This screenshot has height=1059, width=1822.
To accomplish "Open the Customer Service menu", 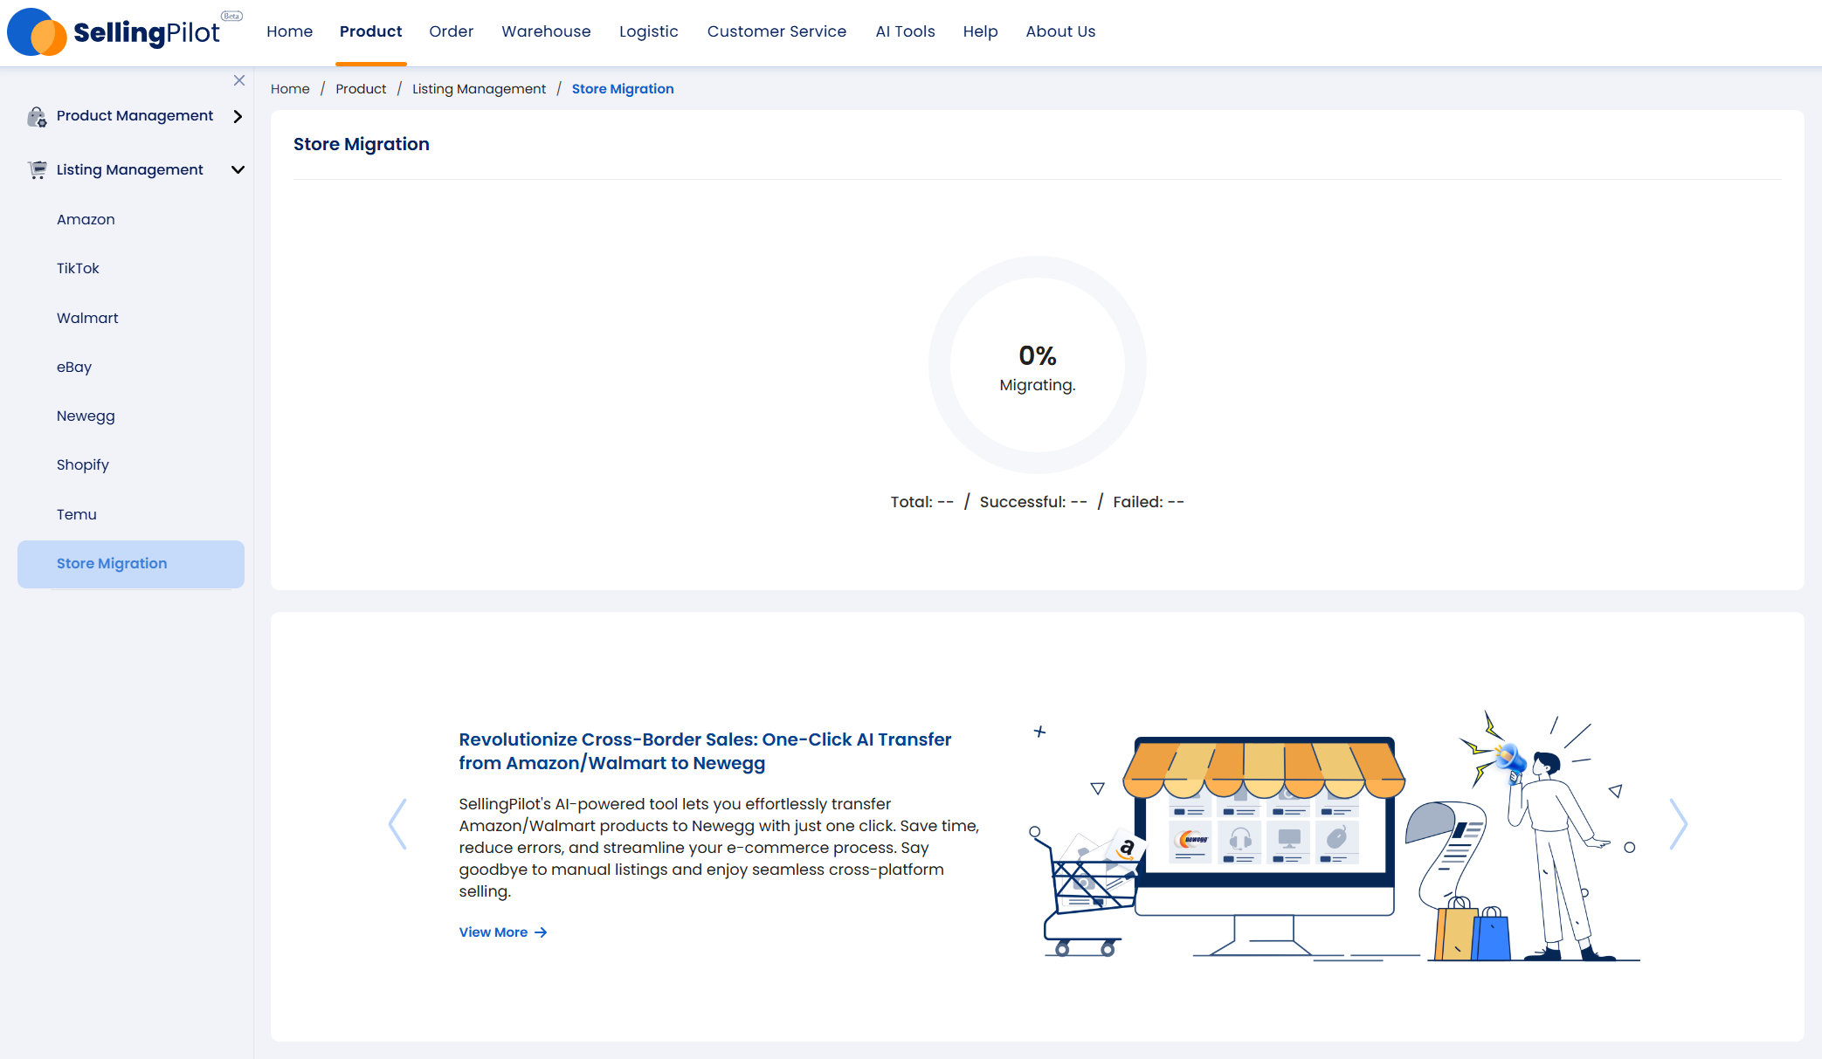I will [776, 31].
